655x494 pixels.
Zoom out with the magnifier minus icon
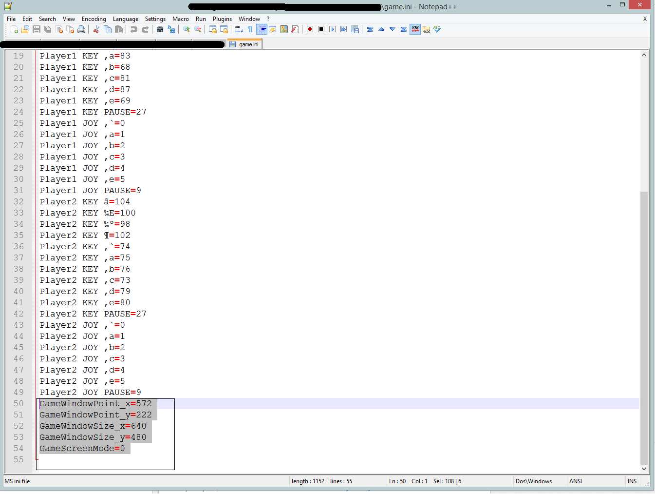[x=198, y=30]
